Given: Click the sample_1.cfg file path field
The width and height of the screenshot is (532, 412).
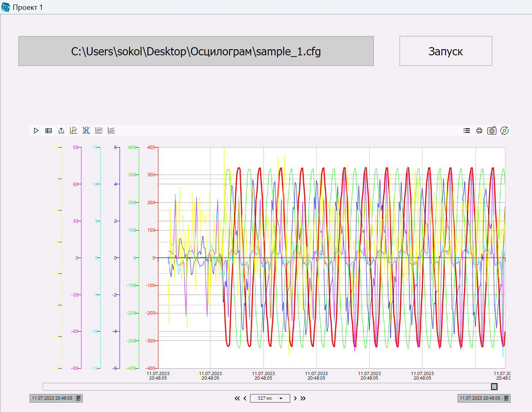Looking at the screenshot, I should pos(196,51).
